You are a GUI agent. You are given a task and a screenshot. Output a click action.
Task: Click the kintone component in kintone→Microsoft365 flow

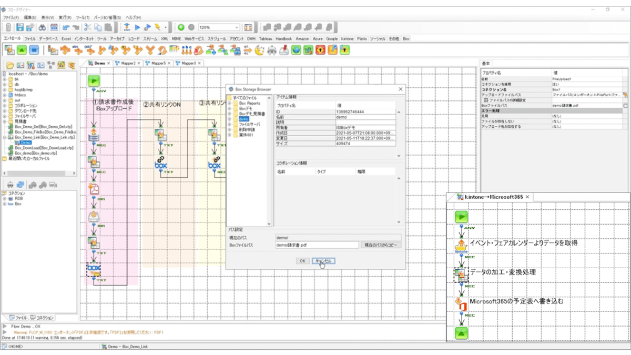coord(461,246)
